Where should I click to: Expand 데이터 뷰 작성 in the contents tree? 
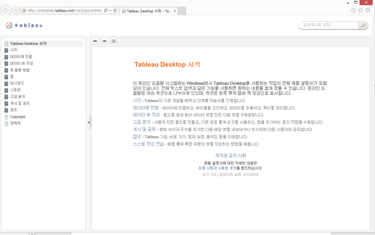tap(22, 64)
